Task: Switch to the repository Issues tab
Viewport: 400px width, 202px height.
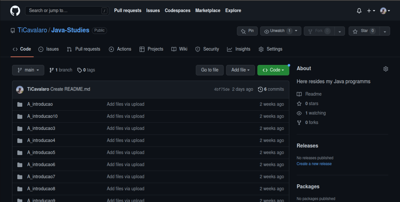Action: tap(49, 49)
